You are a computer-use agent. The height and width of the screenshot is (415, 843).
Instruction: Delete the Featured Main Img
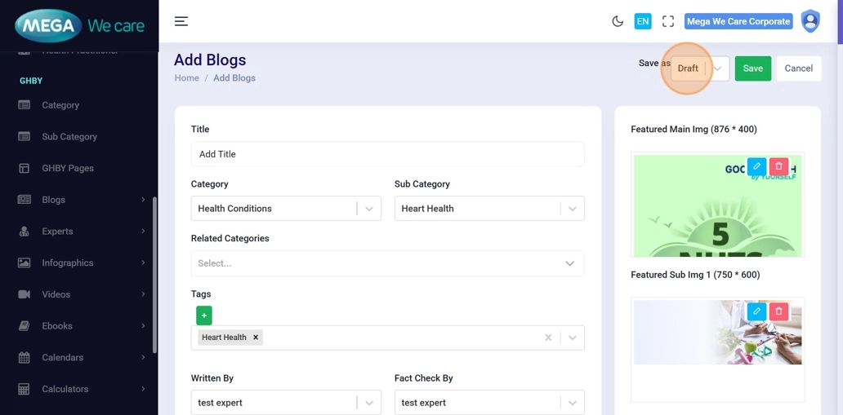coord(778,166)
